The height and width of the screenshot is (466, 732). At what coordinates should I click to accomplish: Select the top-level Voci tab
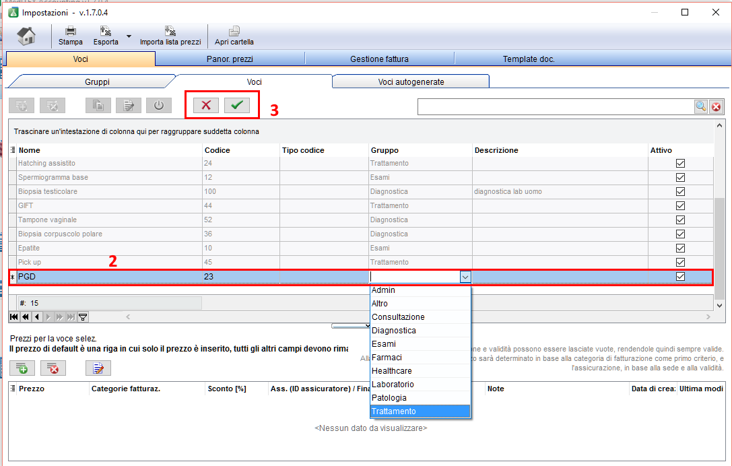tap(80, 59)
